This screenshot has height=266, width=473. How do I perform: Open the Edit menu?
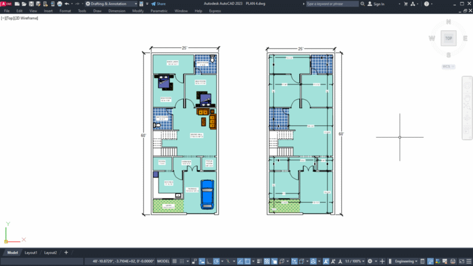(x=20, y=11)
